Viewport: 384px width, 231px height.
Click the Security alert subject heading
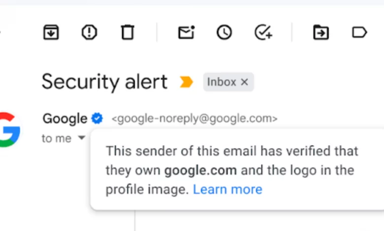tap(104, 82)
